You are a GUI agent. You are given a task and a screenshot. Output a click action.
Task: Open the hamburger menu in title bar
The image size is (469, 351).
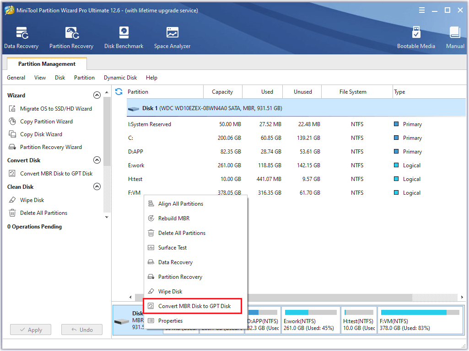(x=422, y=10)
